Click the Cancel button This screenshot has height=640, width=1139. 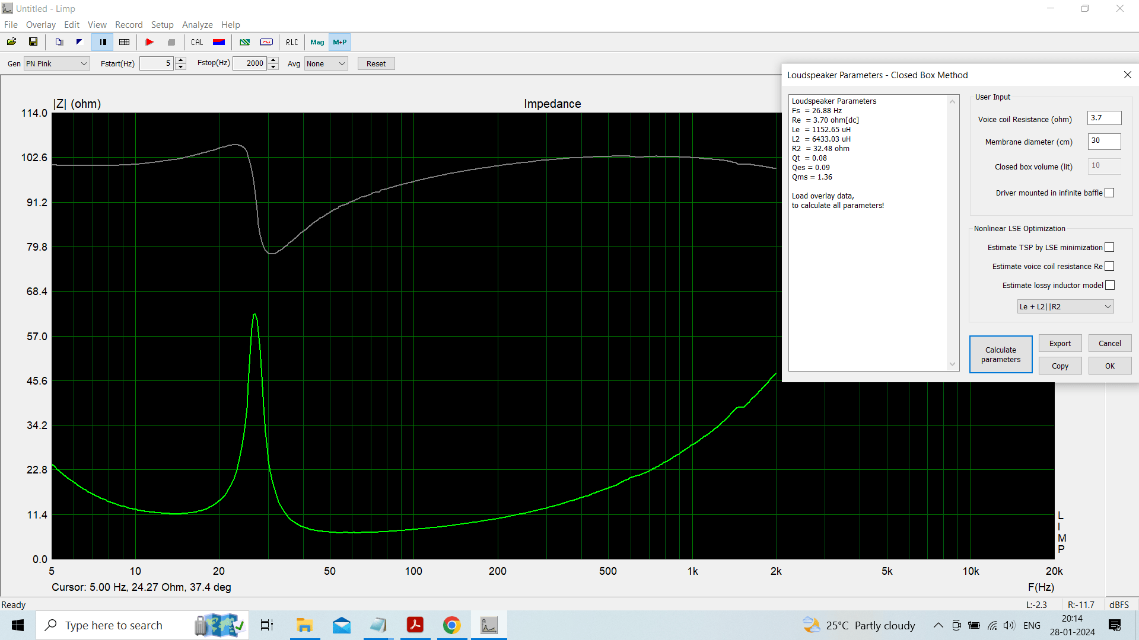1110,343
